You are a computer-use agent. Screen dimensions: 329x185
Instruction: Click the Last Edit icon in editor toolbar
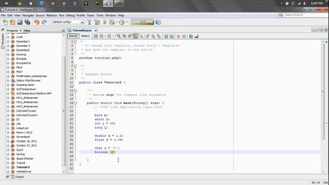pyautogui.click(x=96, y=36)
